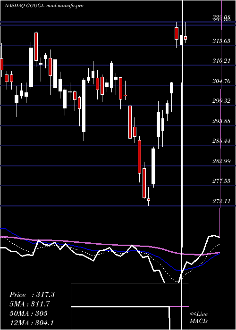The image size is (236, 330).
Task: Click the 288.44 price axis label
Action: click(221, 141)
